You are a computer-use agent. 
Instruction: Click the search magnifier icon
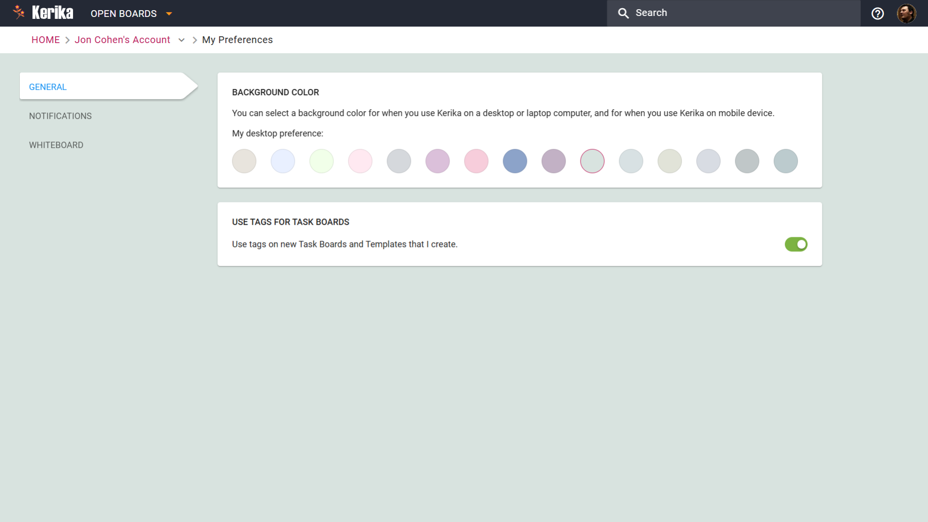[x=623, y=14]
